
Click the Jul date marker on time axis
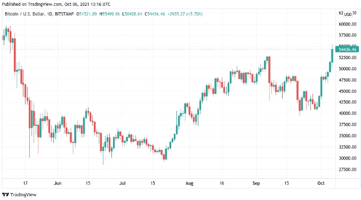(x=122, y=183)
